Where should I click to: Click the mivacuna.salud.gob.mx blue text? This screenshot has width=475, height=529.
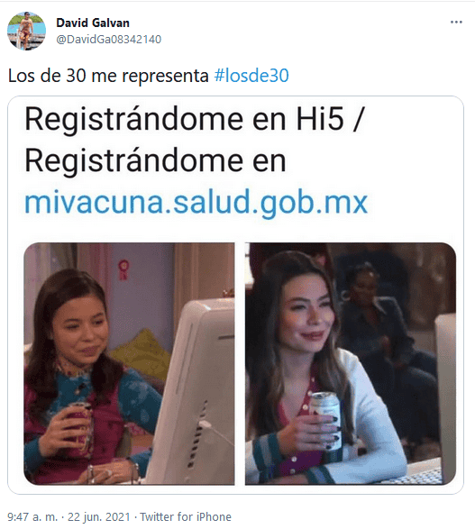(x=196, y=202)
